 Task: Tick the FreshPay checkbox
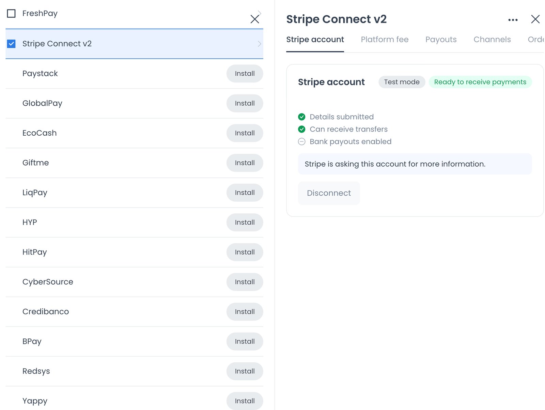[11, 13]
